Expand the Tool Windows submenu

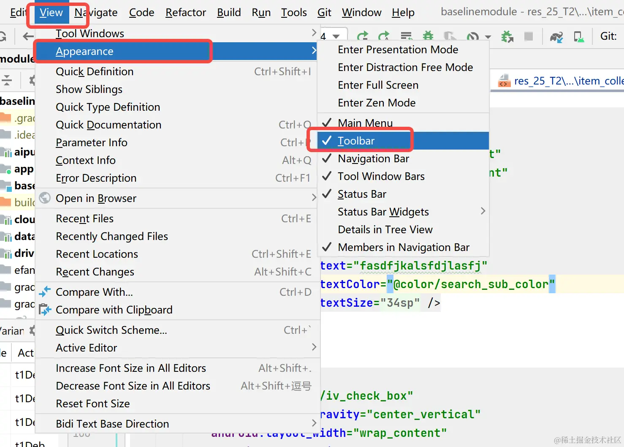(176, 33)
